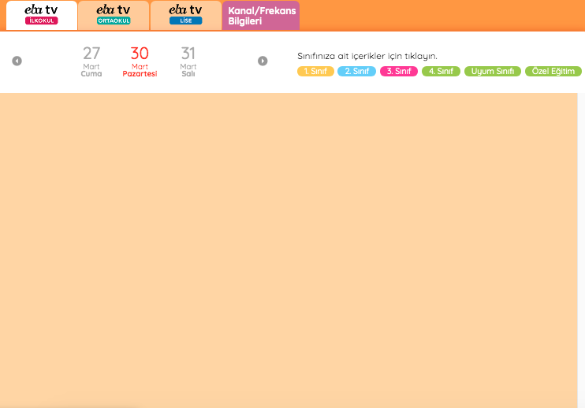Advance to next dates with right arrow
This screenshot has height=408, width=585.
tap(263, 61)
